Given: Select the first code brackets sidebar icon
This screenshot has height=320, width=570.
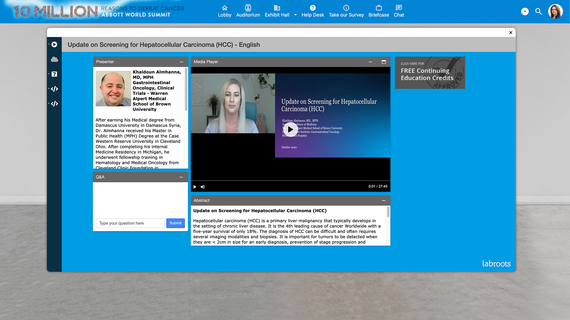Looking at the screenshot, I should pos(54,89).
